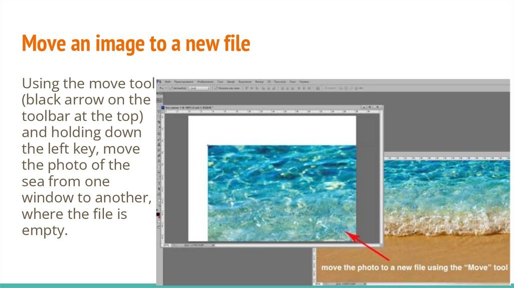Open the Редактирование menu
The width and height of the screenshot is (514, 288).
tap(184, 82)
